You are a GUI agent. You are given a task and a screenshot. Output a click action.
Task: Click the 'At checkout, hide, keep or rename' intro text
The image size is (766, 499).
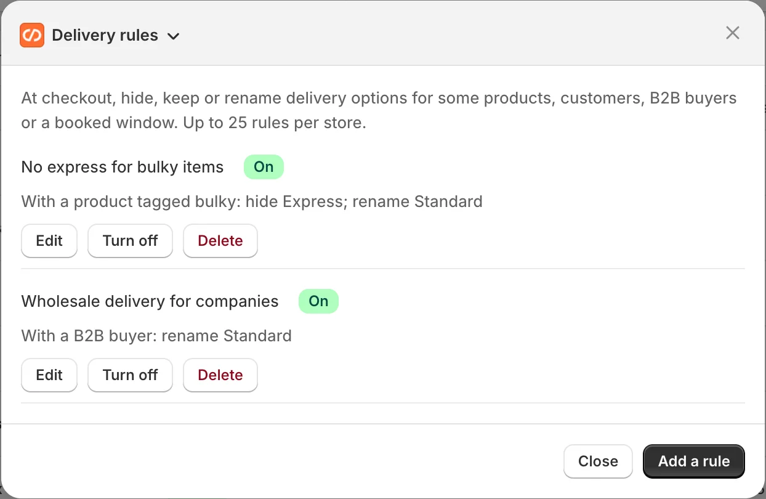(379, 110)
